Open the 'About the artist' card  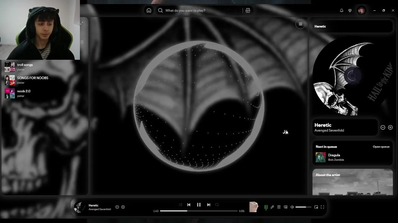(x=353, y=182)
